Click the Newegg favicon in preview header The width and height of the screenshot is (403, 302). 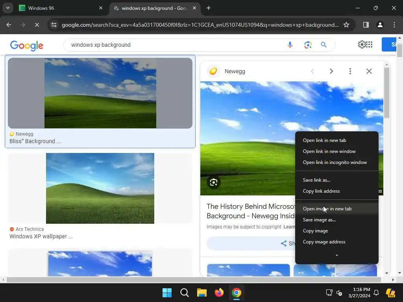(213, 71)
